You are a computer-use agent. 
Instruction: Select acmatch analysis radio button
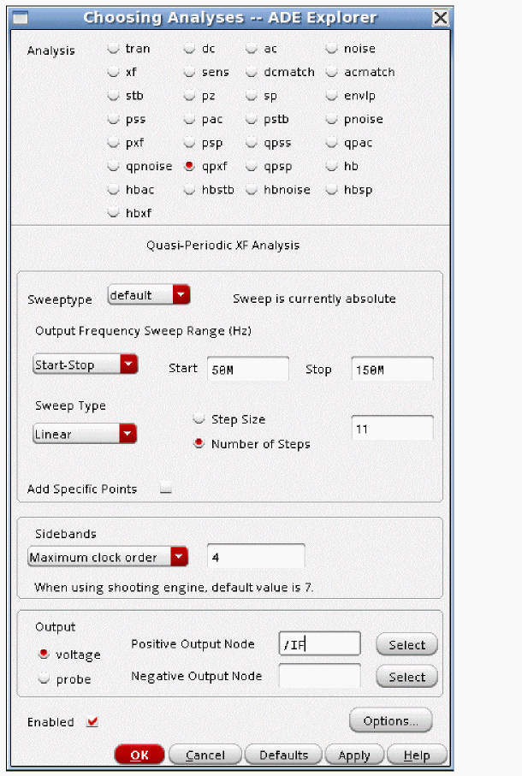(x=331, y=72)
